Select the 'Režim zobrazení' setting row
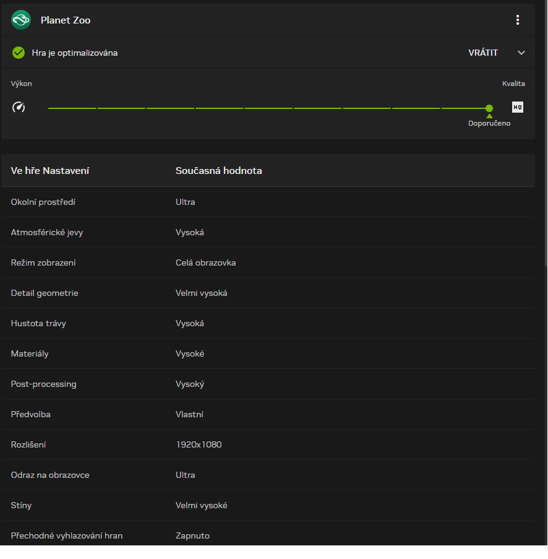This screenshot has width=548, height=559. [x=268, y=262]
